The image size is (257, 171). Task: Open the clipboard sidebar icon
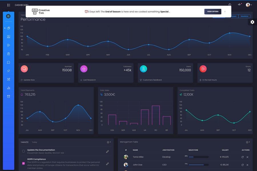point(8,54)
